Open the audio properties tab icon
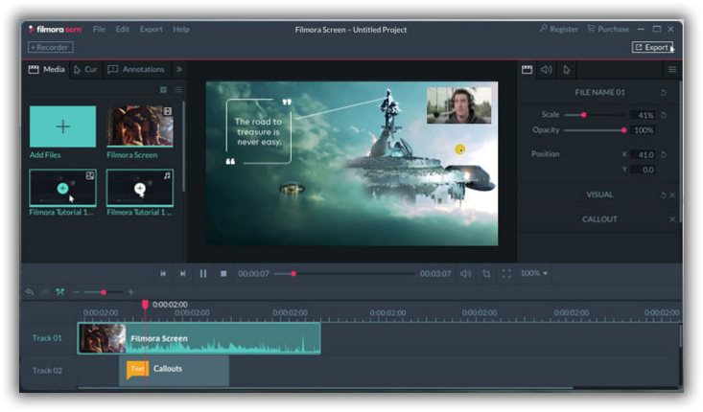 click(546, 69)
